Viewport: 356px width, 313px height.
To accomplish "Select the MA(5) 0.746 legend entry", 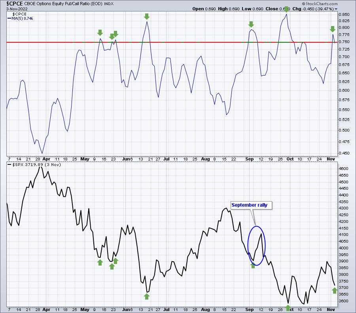I will tap(21, 18).
